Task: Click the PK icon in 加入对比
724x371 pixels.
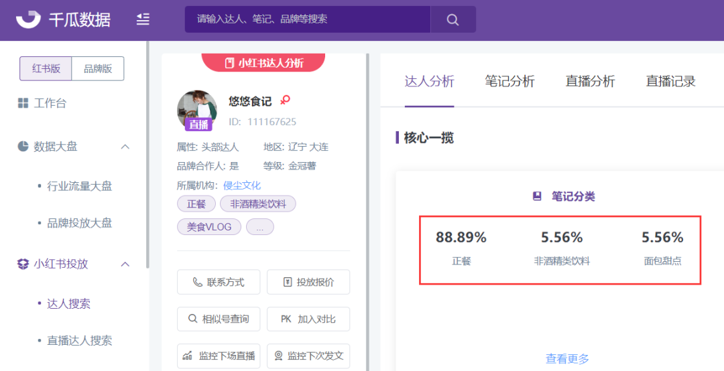Action: [x=286, y=319]
